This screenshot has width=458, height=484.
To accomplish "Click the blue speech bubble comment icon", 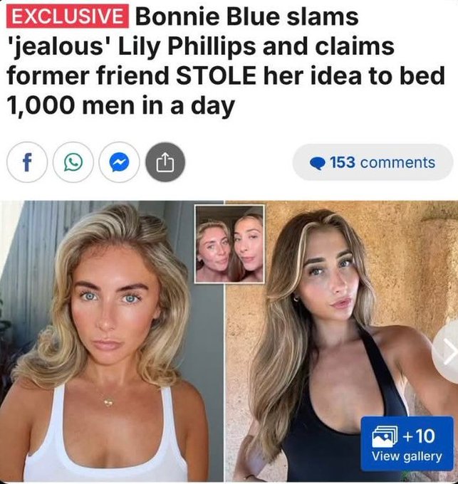I will (318, 163).
